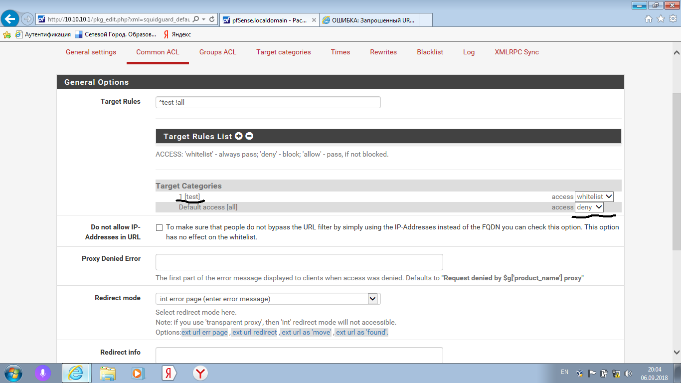Open the Default access deny dropdown
681x383 pixels.
pyautogui.click(x=589, y=207)
